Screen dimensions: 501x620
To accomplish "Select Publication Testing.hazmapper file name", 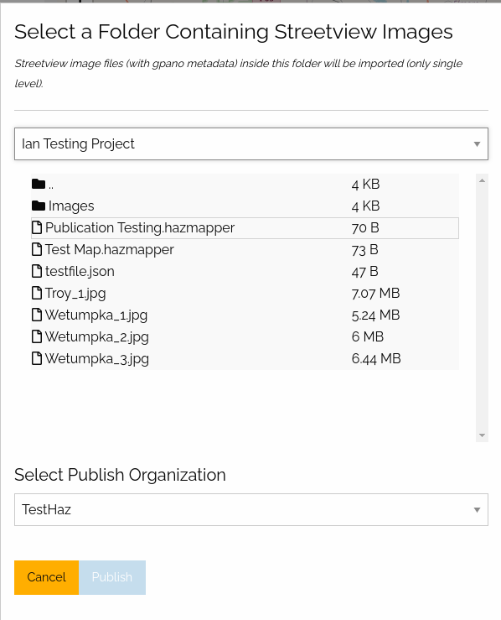I will coord(140,227).
